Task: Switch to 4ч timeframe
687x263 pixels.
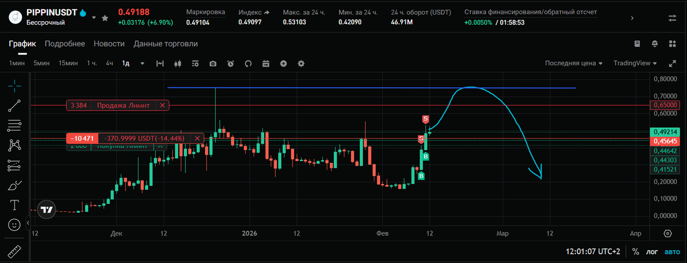Action: point(109,64)
